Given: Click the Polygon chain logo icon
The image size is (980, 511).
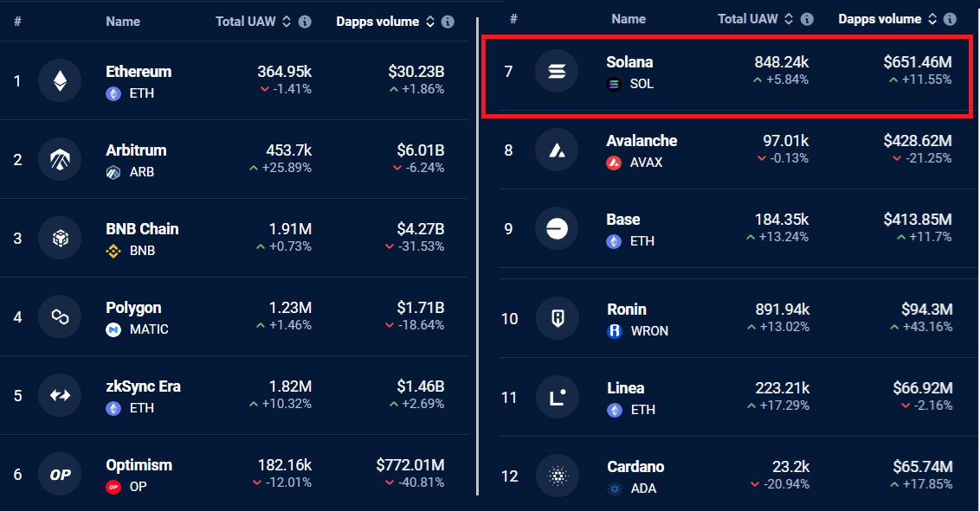Looking at the screenshot, I should (60, 317).
